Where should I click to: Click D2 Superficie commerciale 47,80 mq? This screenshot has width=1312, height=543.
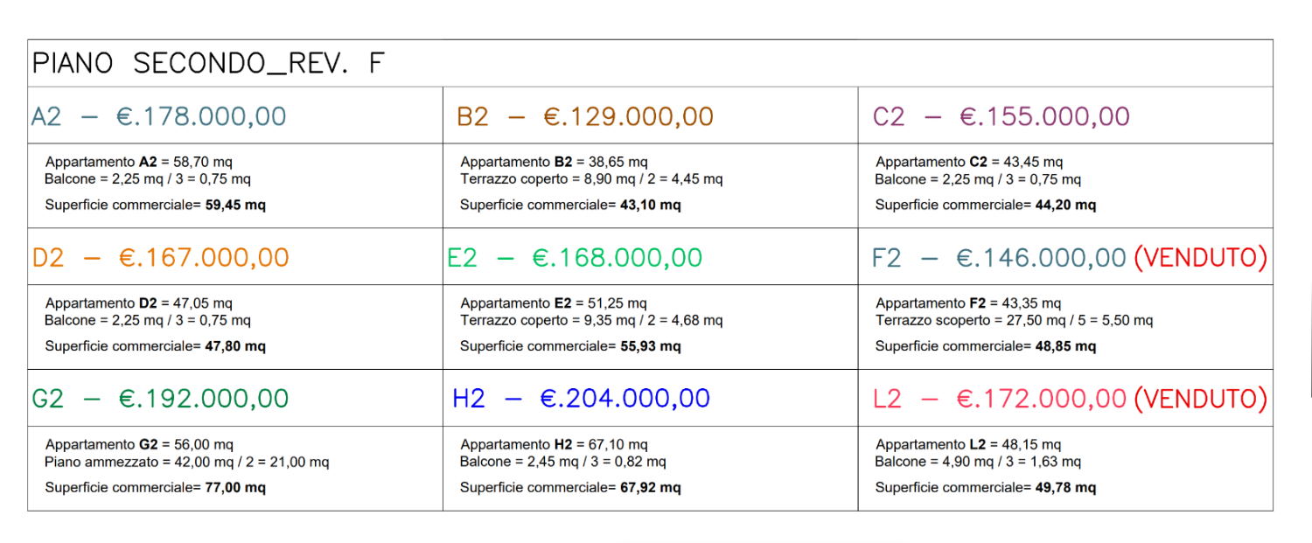155,346
